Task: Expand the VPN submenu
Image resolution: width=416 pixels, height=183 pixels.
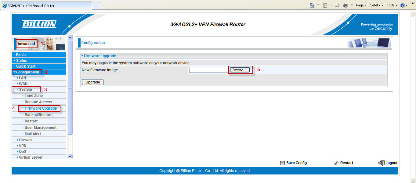Action: pos(39,146)
